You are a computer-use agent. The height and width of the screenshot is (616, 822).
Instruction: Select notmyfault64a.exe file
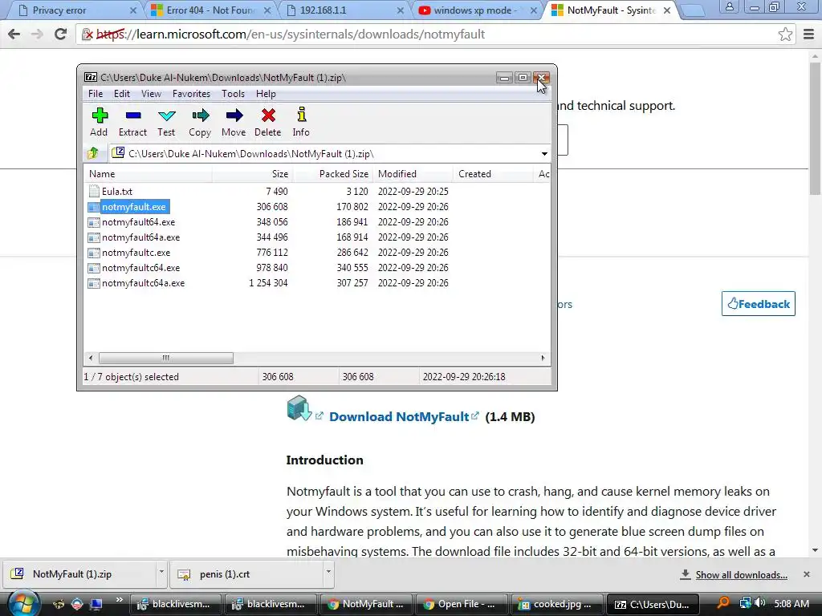coord(140,237)
